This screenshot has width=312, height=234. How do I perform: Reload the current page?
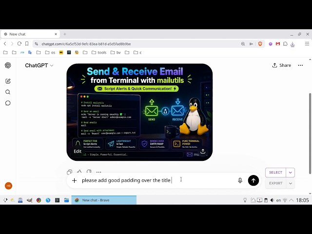19,43
